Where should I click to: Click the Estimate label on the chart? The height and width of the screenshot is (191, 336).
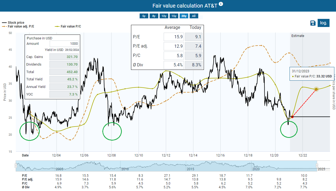298,36
